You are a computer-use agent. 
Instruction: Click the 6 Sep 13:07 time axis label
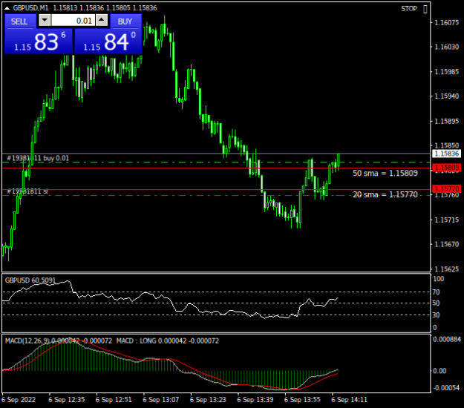click(x=160, y=400)
